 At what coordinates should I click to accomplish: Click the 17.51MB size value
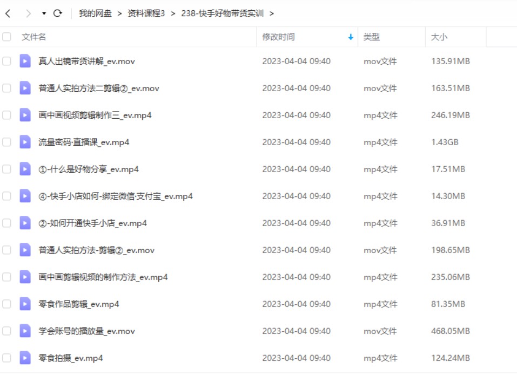click(x=448, y=169)
